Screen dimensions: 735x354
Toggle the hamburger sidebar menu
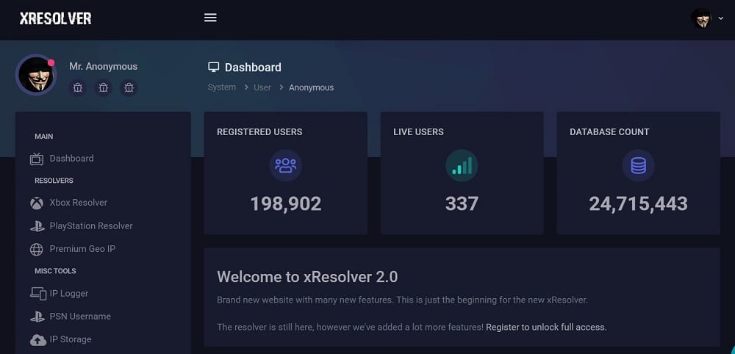(210, 18)
